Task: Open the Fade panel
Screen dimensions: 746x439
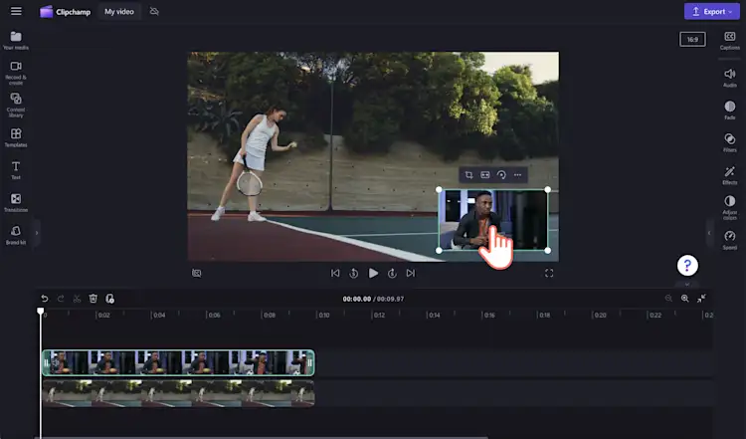Action: pos(729,110)
